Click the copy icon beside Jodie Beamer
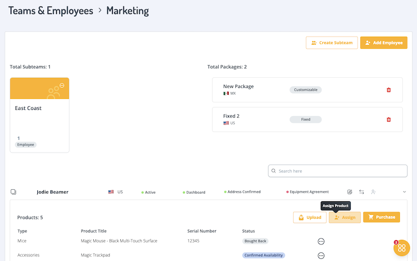The image size is (417, 261). tap(14, 192)
